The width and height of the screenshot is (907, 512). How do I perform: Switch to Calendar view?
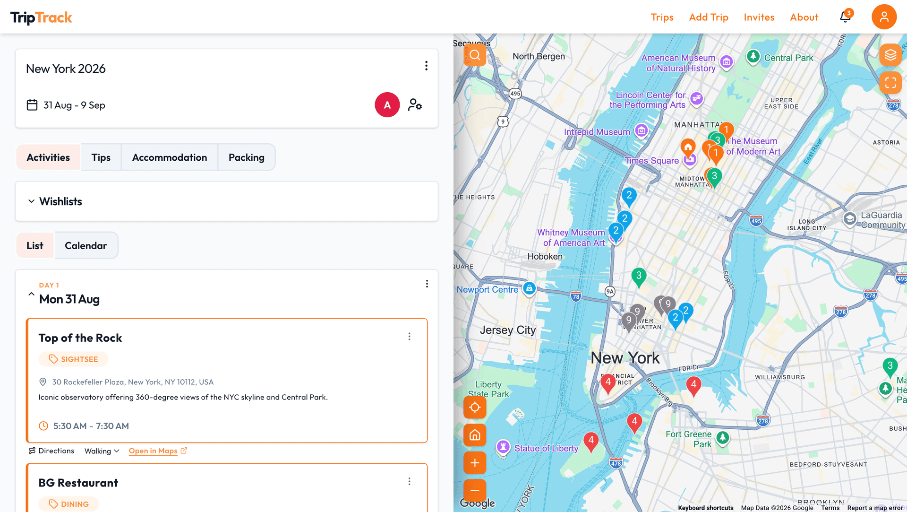(x=86, y=245)
